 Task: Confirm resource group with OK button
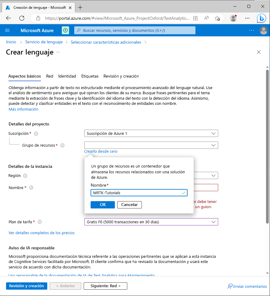(103, 205)
